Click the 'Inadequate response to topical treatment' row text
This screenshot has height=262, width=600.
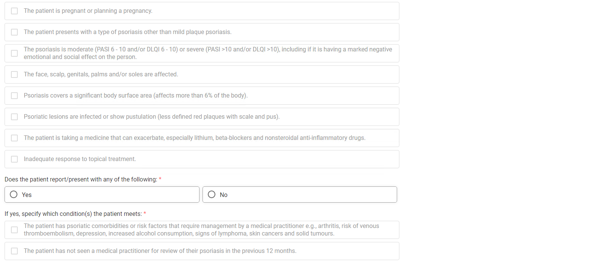pyautogui.click(x=80, y=159)
